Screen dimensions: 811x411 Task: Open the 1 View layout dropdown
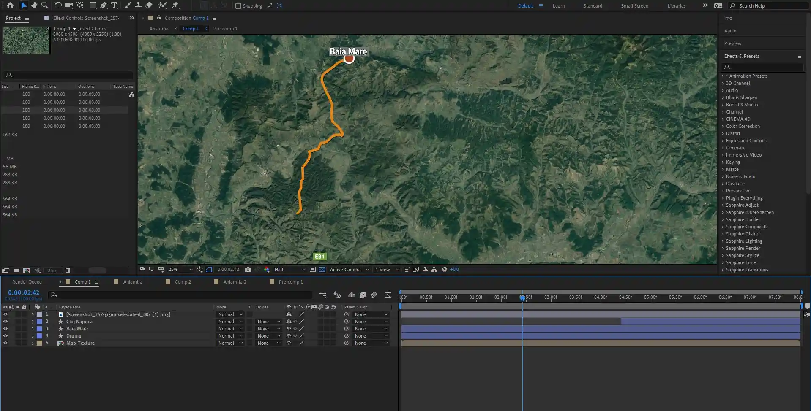(387, 269)
